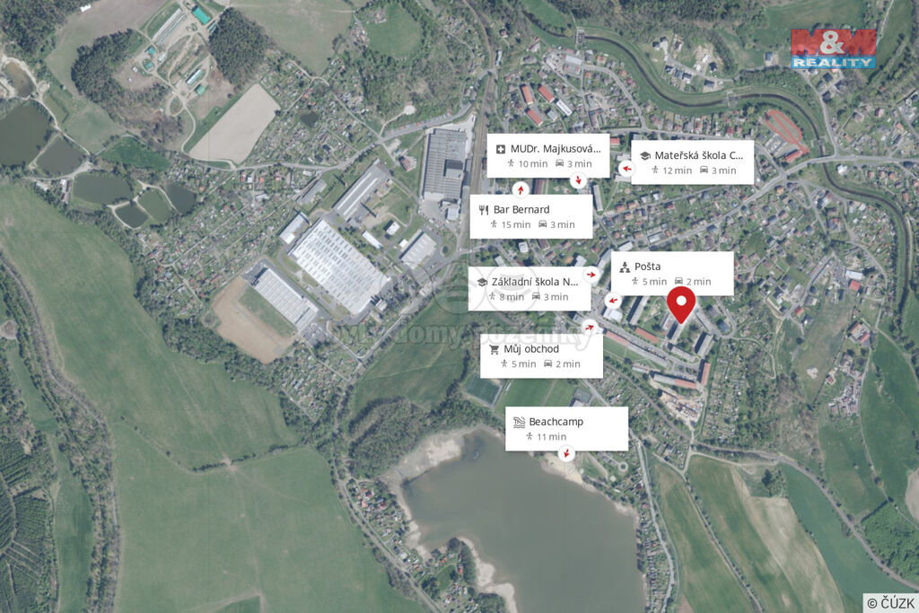The width and height of the screenshot is (919, 613).
Task: Select the Základní škola info card
Action: click(x=530, y=289)
